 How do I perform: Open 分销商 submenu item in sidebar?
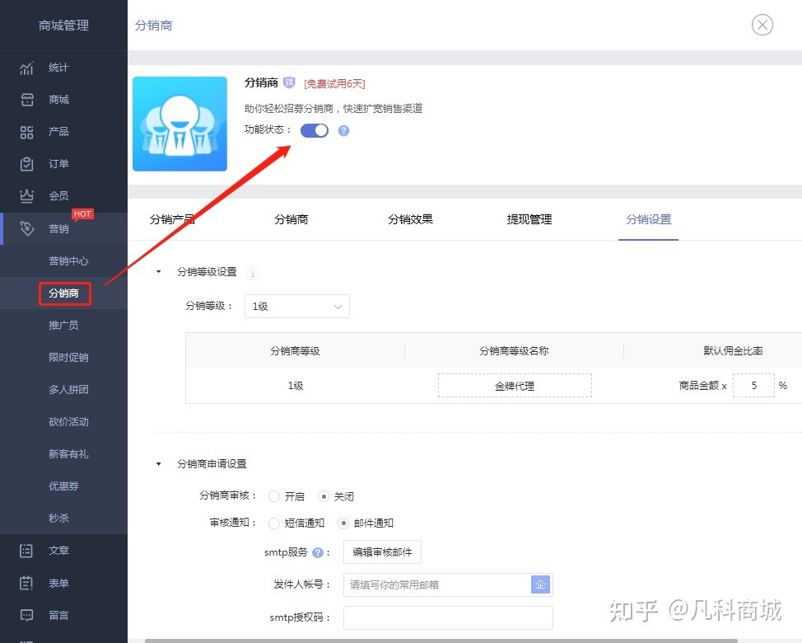tap(64, 293)
